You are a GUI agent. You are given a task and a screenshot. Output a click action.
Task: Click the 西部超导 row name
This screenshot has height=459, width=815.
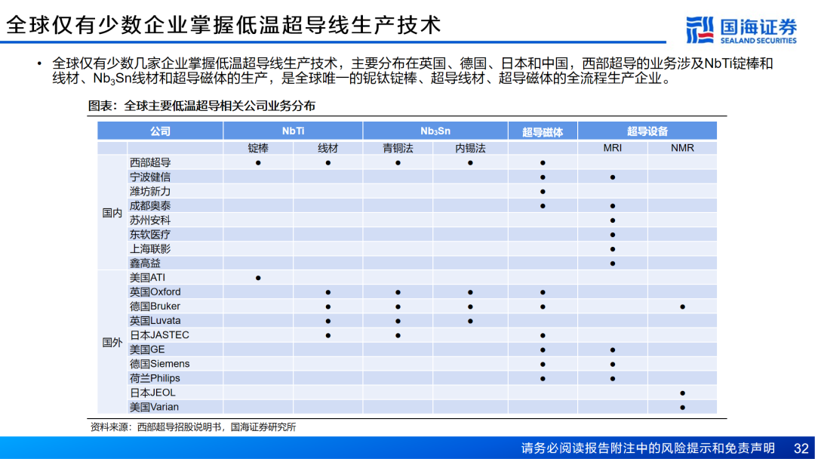point(150,163)
